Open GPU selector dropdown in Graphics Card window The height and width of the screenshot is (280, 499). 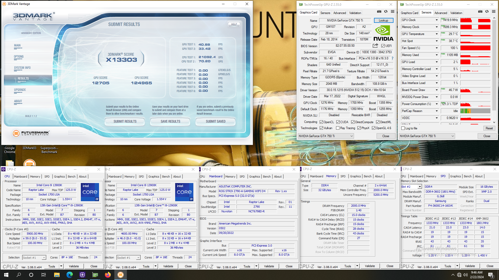(x=326, y=136)
